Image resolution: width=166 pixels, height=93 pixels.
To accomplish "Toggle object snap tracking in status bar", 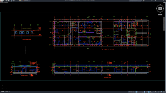I will pos(143,92).
